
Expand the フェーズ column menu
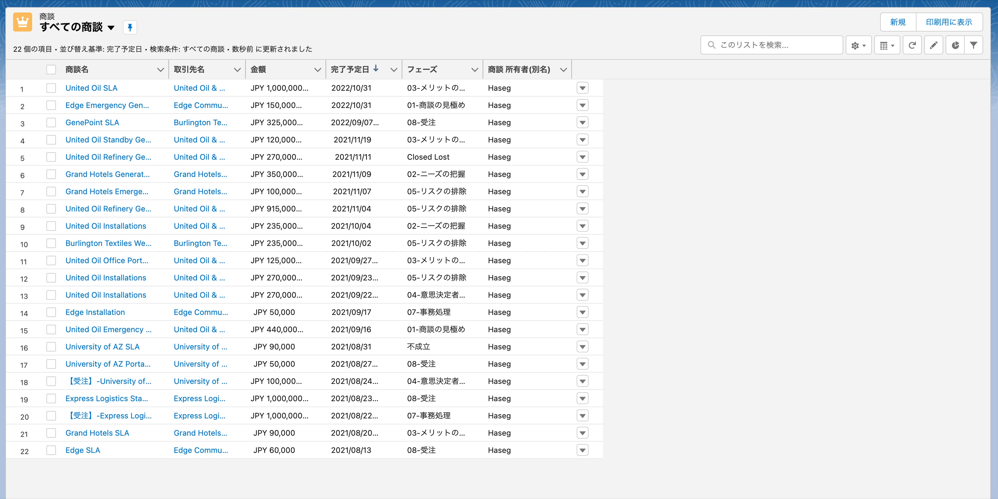(x=474, y=70)
